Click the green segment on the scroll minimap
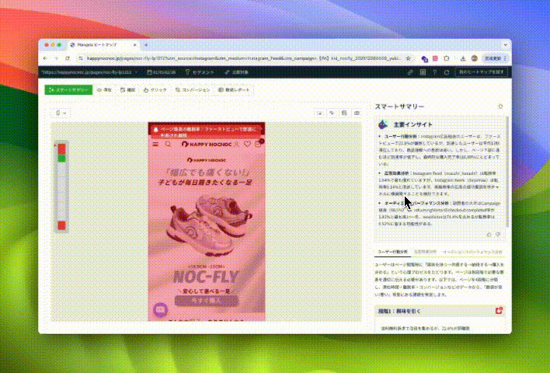550x373 pixels. (x=61, y=160)
